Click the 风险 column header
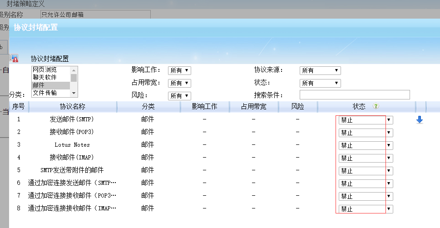The image size is (440, 228). (x=297, y=107)
